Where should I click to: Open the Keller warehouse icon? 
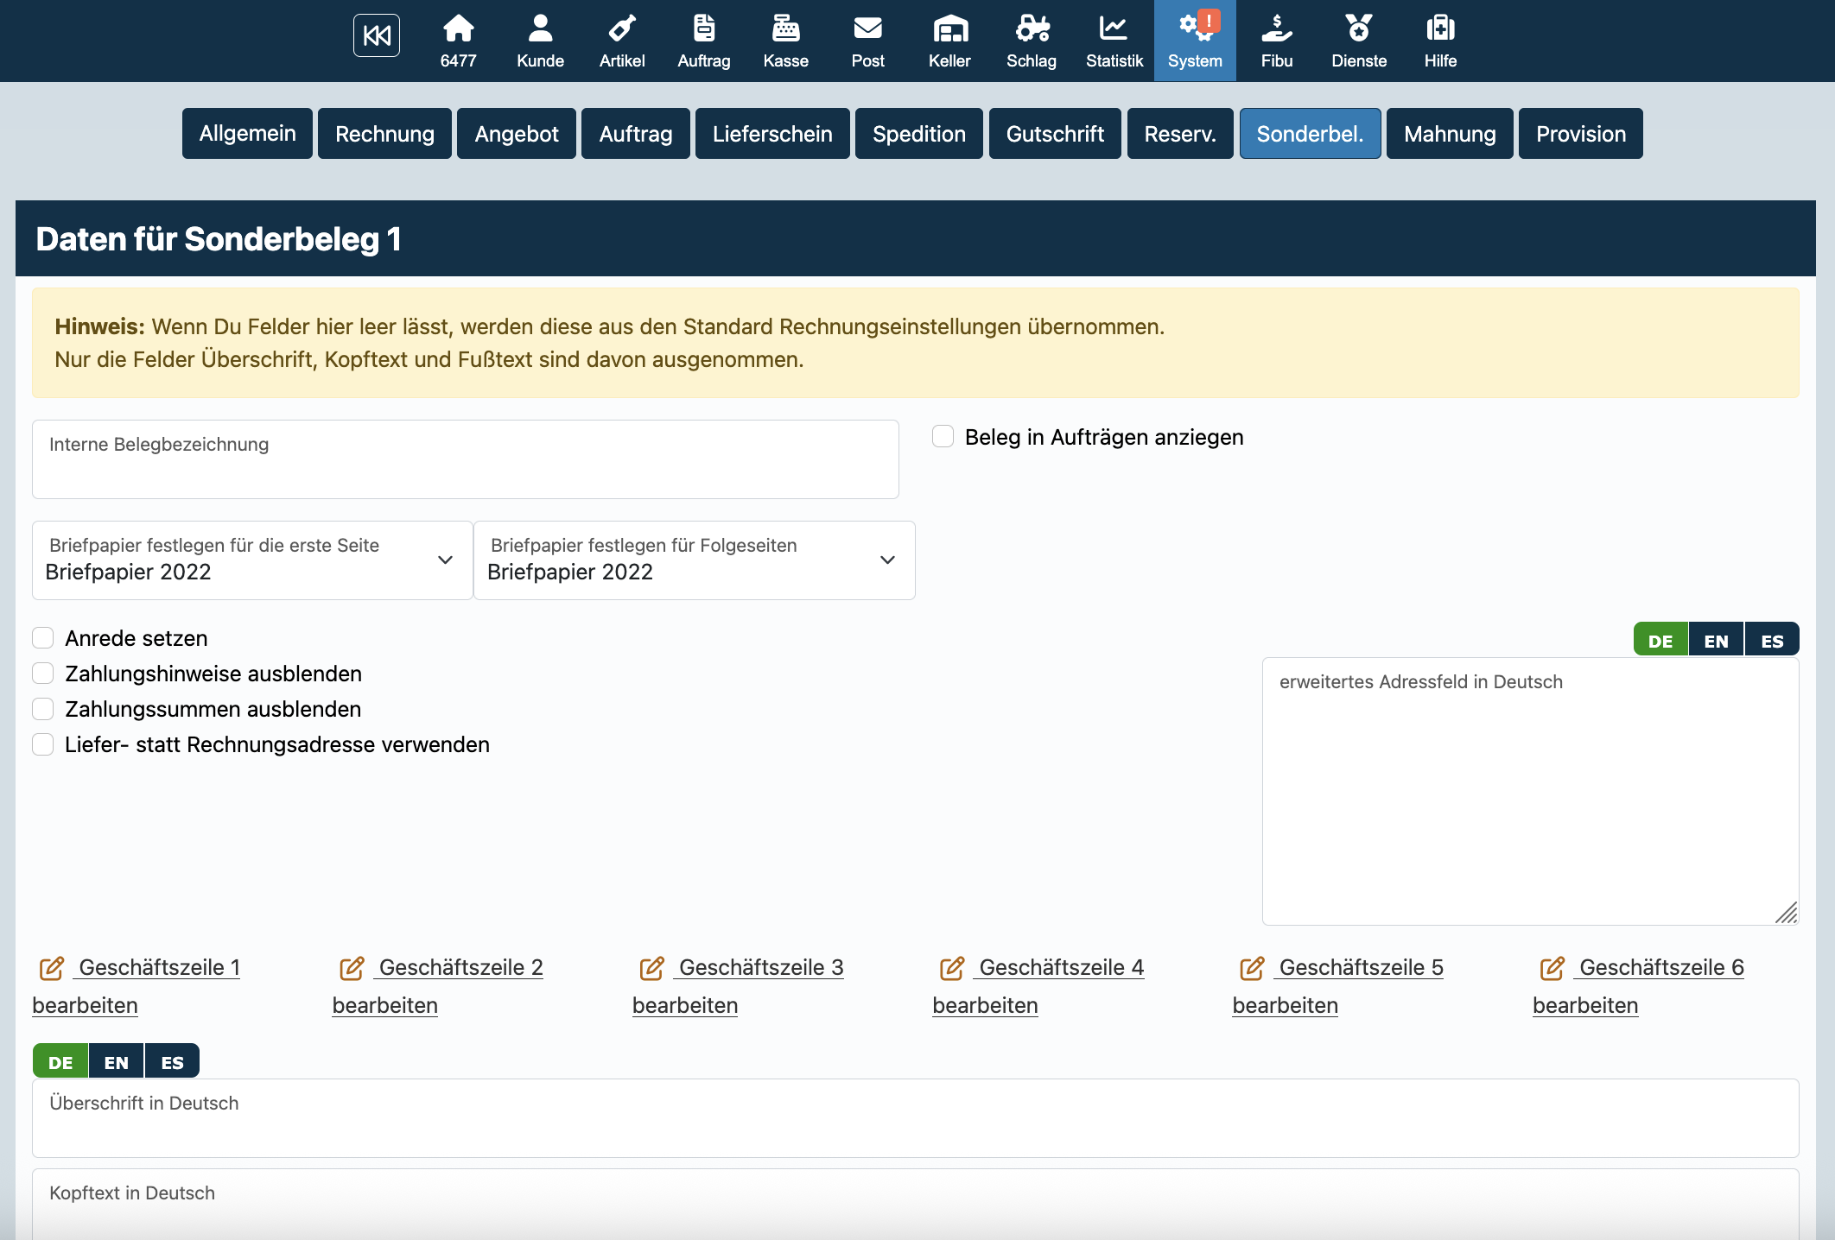(949, 40)
